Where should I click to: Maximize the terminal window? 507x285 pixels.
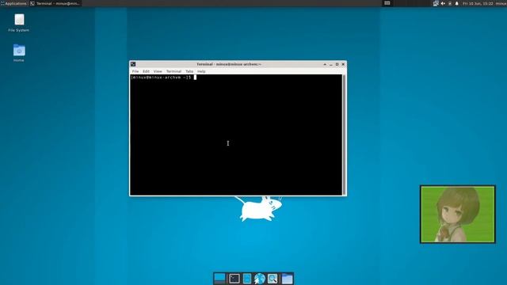pyautogui.click(x=337, y=64)
